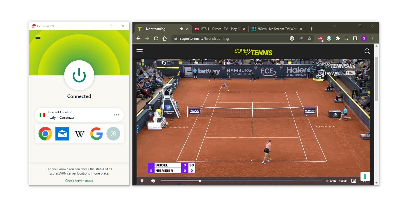This screenshot has height=211, width=402.
Task: Jump to LIVE in video player
Action: click(331, 181)
